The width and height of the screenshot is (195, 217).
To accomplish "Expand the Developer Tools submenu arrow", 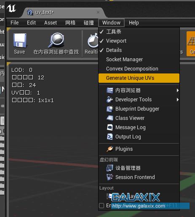I will pos(178,100).
